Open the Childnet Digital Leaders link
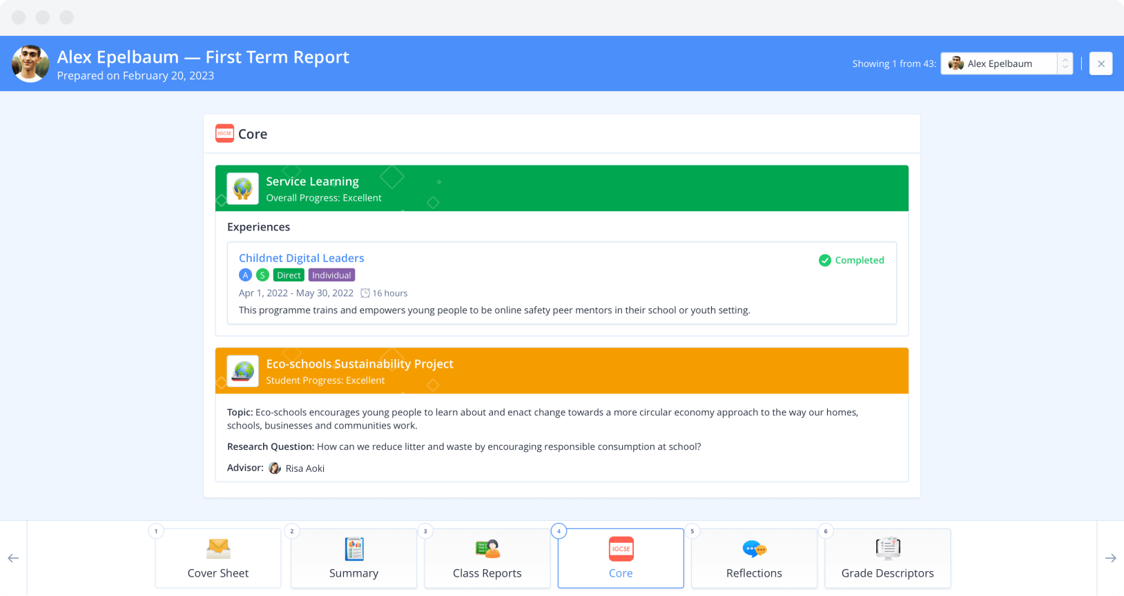 [301, 258]
